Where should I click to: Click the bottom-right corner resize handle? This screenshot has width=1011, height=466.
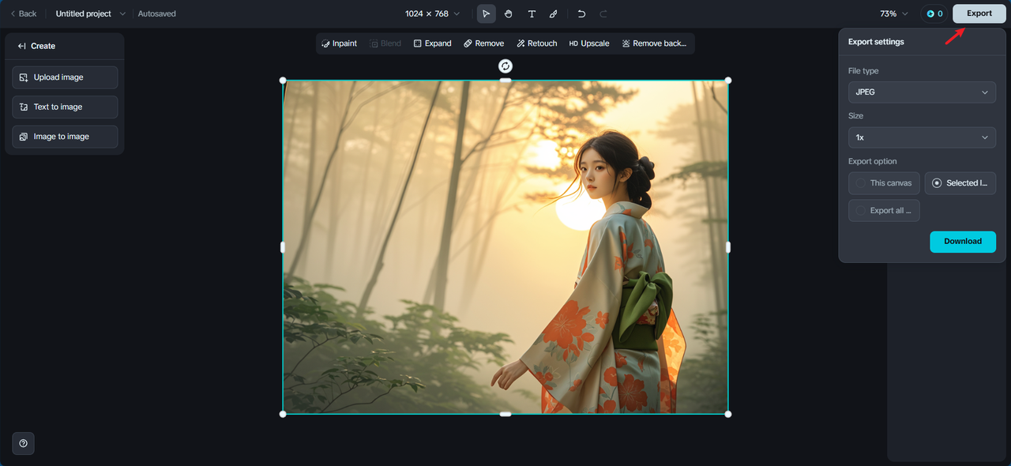(728, 414)
